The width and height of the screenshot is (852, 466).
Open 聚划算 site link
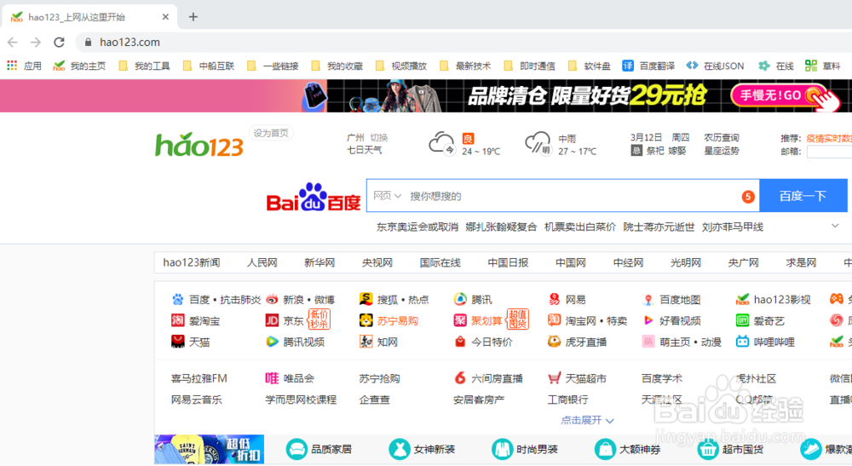coord(478,320)
